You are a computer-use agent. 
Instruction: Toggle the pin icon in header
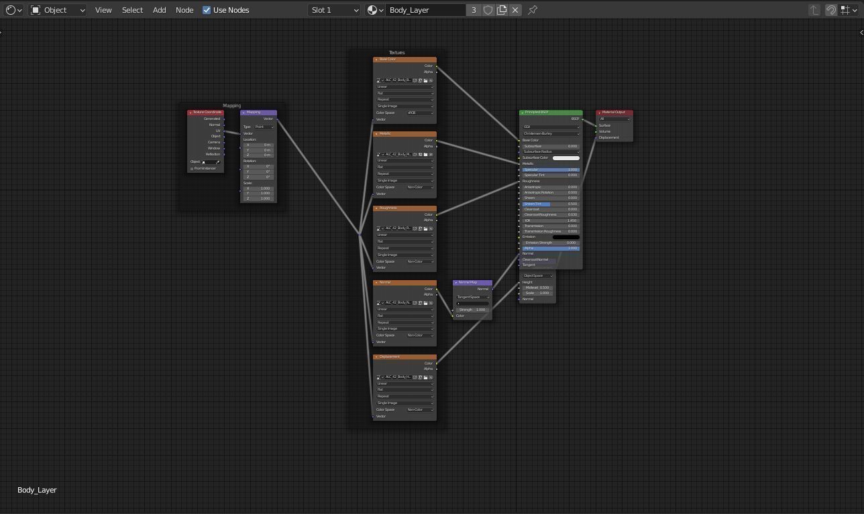[533, 10]
